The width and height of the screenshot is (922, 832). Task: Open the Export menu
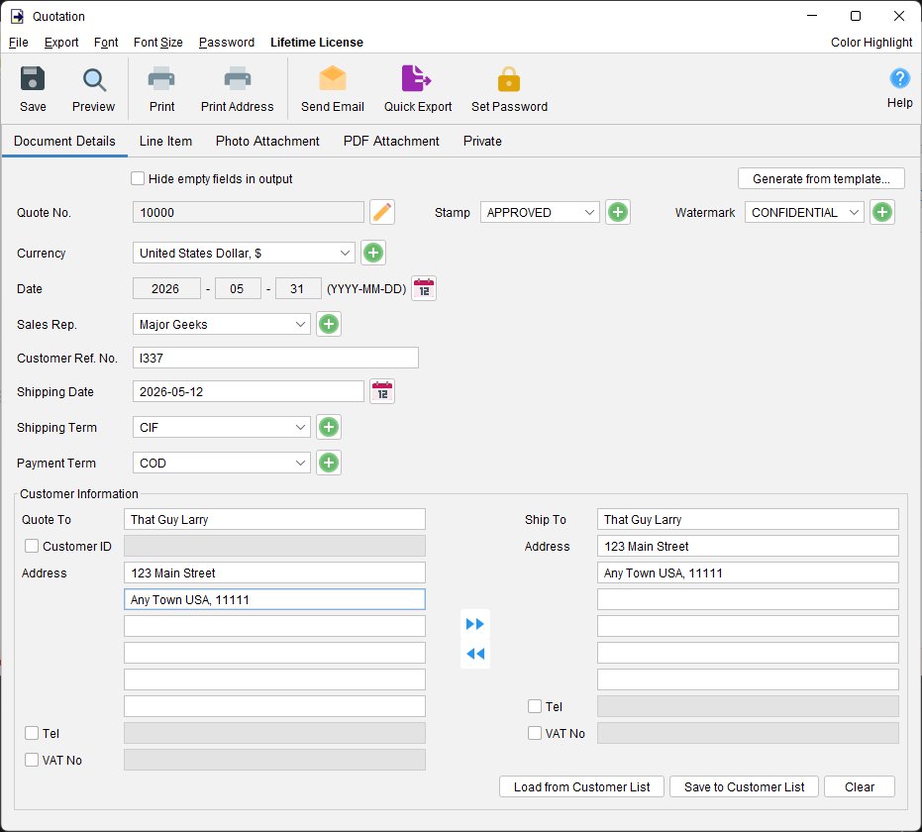[x=61, y=43]
